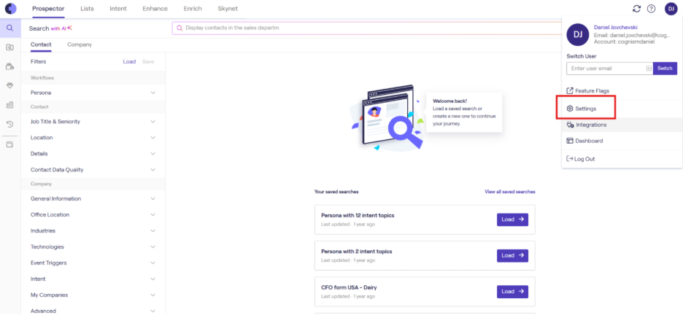Open the Lists tab

(87, 9)
